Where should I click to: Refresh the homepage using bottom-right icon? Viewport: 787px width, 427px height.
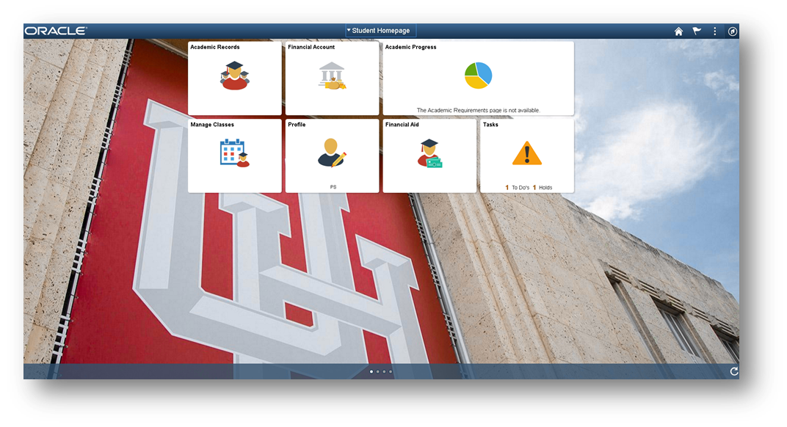click(x=733, y=372)
